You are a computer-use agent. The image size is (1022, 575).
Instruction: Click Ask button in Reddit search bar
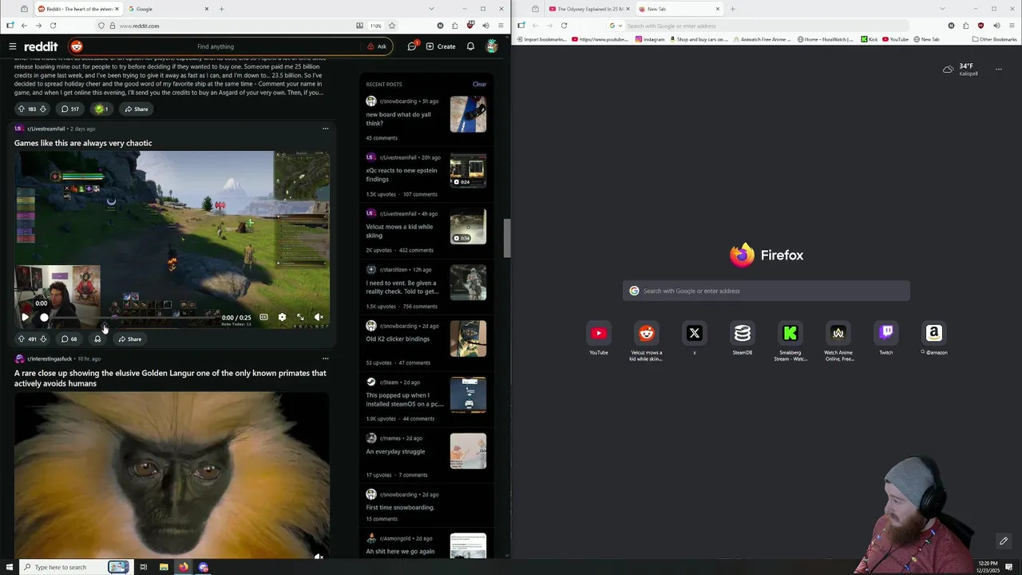(377, 46)
